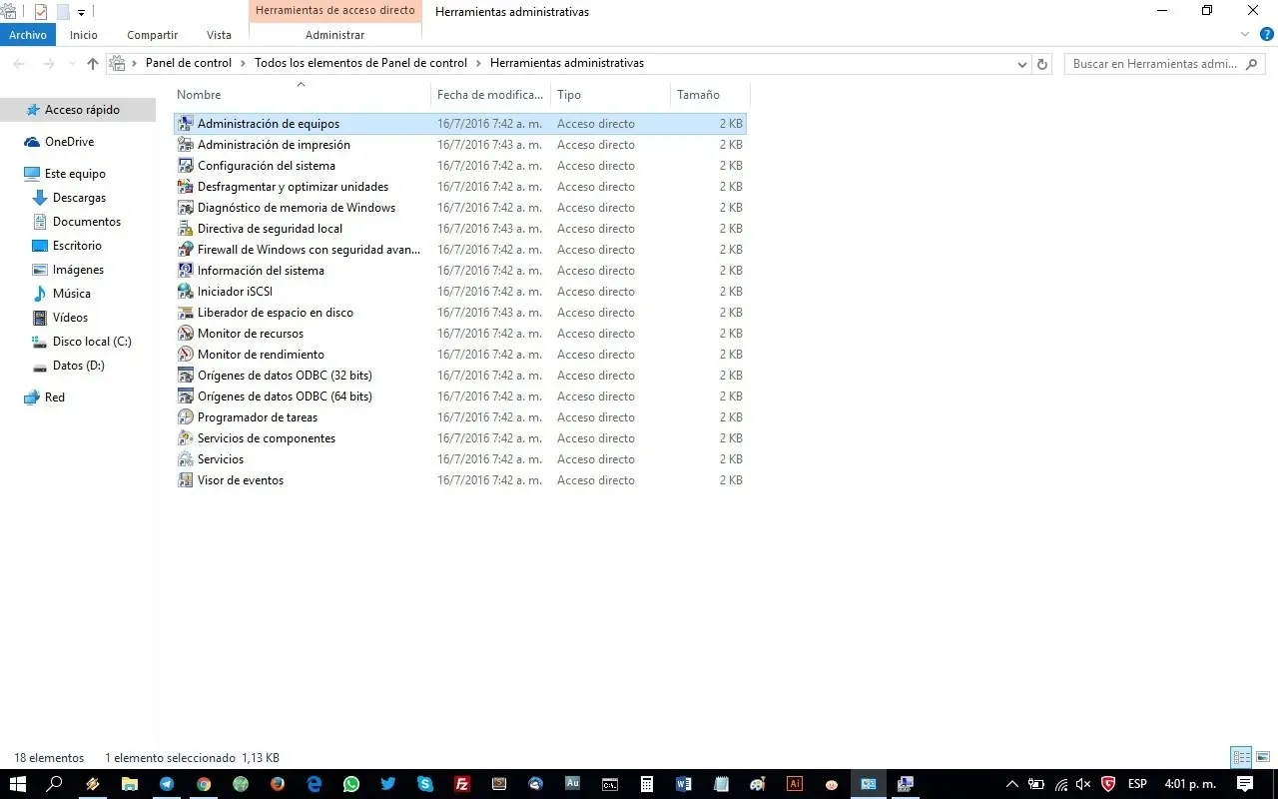Open Adobe Illustrator from the taskbar

[794, 784]
